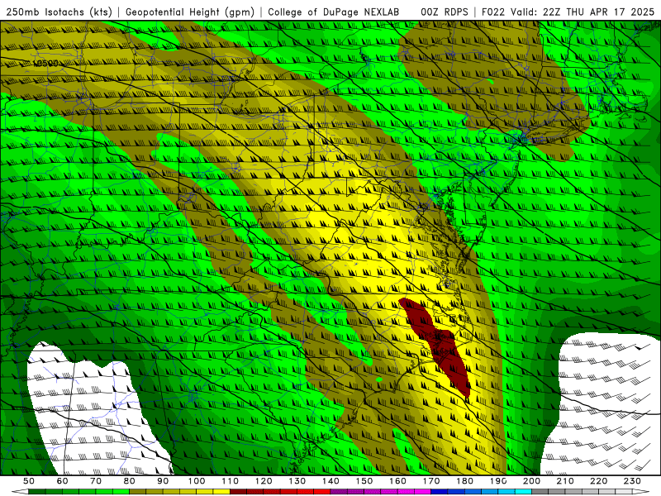Click the height contour label near the map's upper left
This screenshot has height=496, width=661.
click(x=45, y=64)
